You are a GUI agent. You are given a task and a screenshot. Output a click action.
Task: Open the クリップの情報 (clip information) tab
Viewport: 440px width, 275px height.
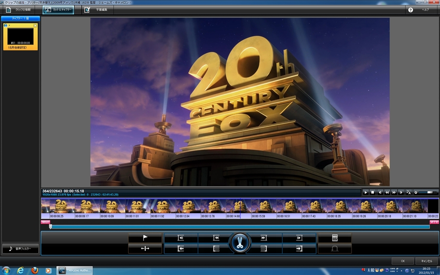pos(19,10)
